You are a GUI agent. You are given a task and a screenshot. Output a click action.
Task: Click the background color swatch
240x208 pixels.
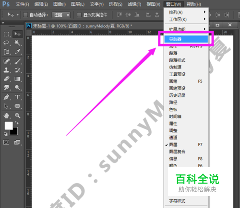tap(15, 133)
